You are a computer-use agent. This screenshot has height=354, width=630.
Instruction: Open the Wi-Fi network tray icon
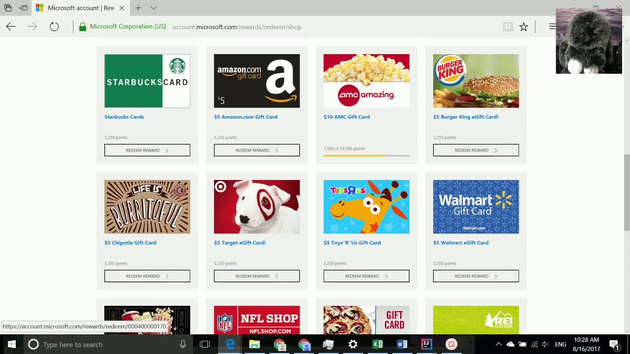point(535,344)
